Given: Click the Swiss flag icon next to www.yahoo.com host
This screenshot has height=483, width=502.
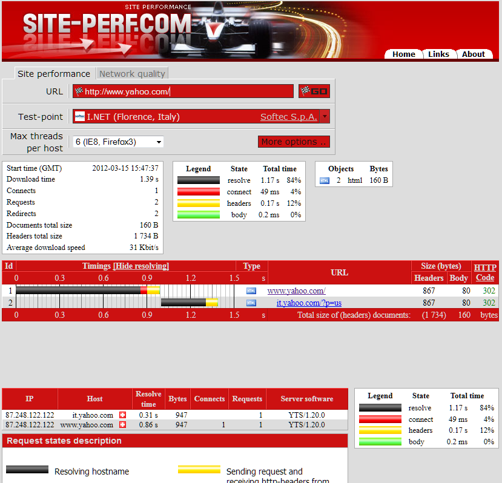Looking at the screenshot, I should point(122,425).
